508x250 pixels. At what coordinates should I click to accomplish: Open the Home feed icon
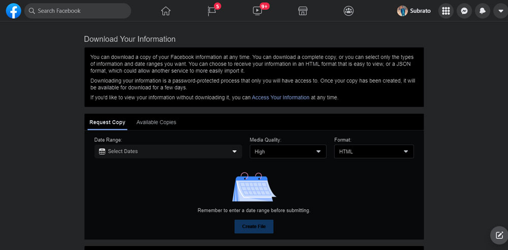point(166,11)
